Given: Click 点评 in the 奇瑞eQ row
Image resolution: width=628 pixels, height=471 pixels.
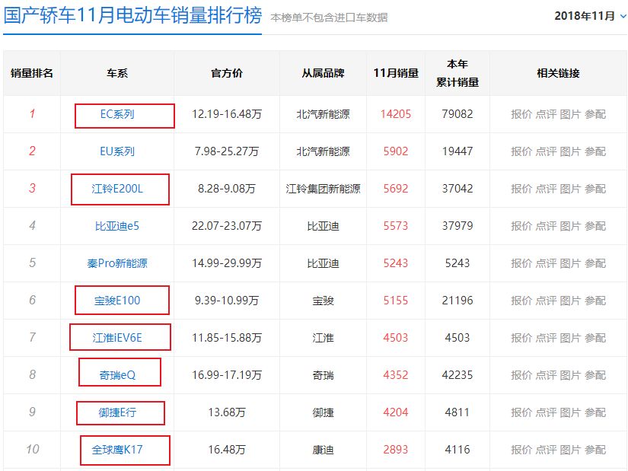Looking at the screenshot, I should pyautogui.click(x=546, y=375).
